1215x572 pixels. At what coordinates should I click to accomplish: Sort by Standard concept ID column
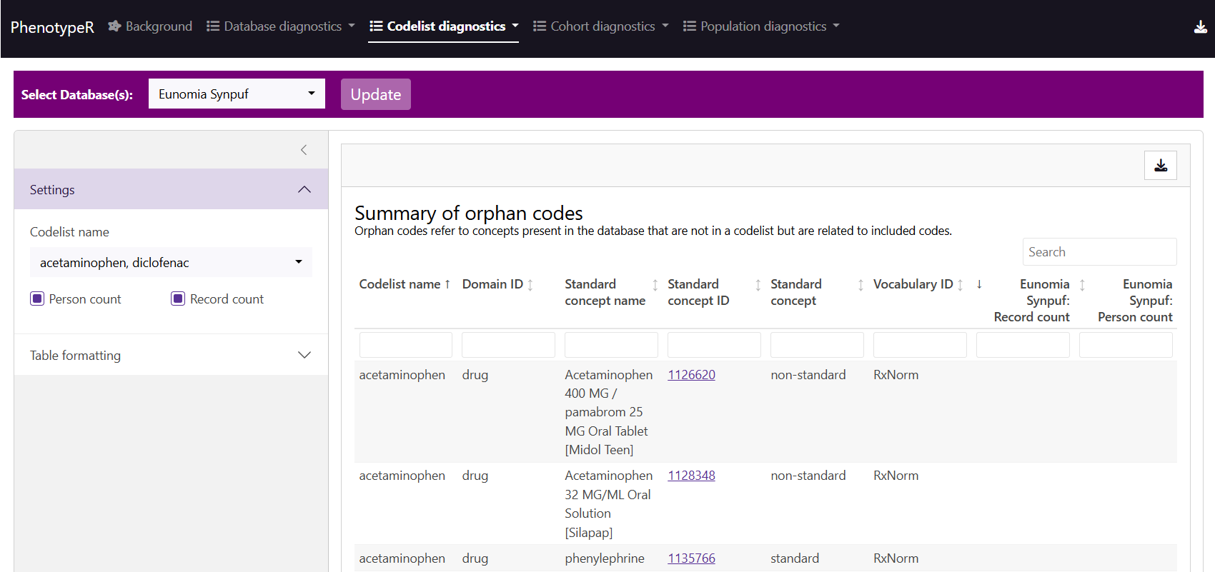click(758, 285)
